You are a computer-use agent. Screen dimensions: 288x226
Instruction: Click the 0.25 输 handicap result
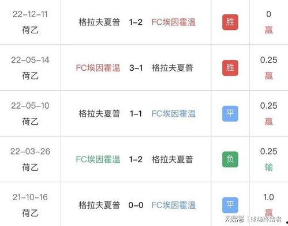coord(268,159)
